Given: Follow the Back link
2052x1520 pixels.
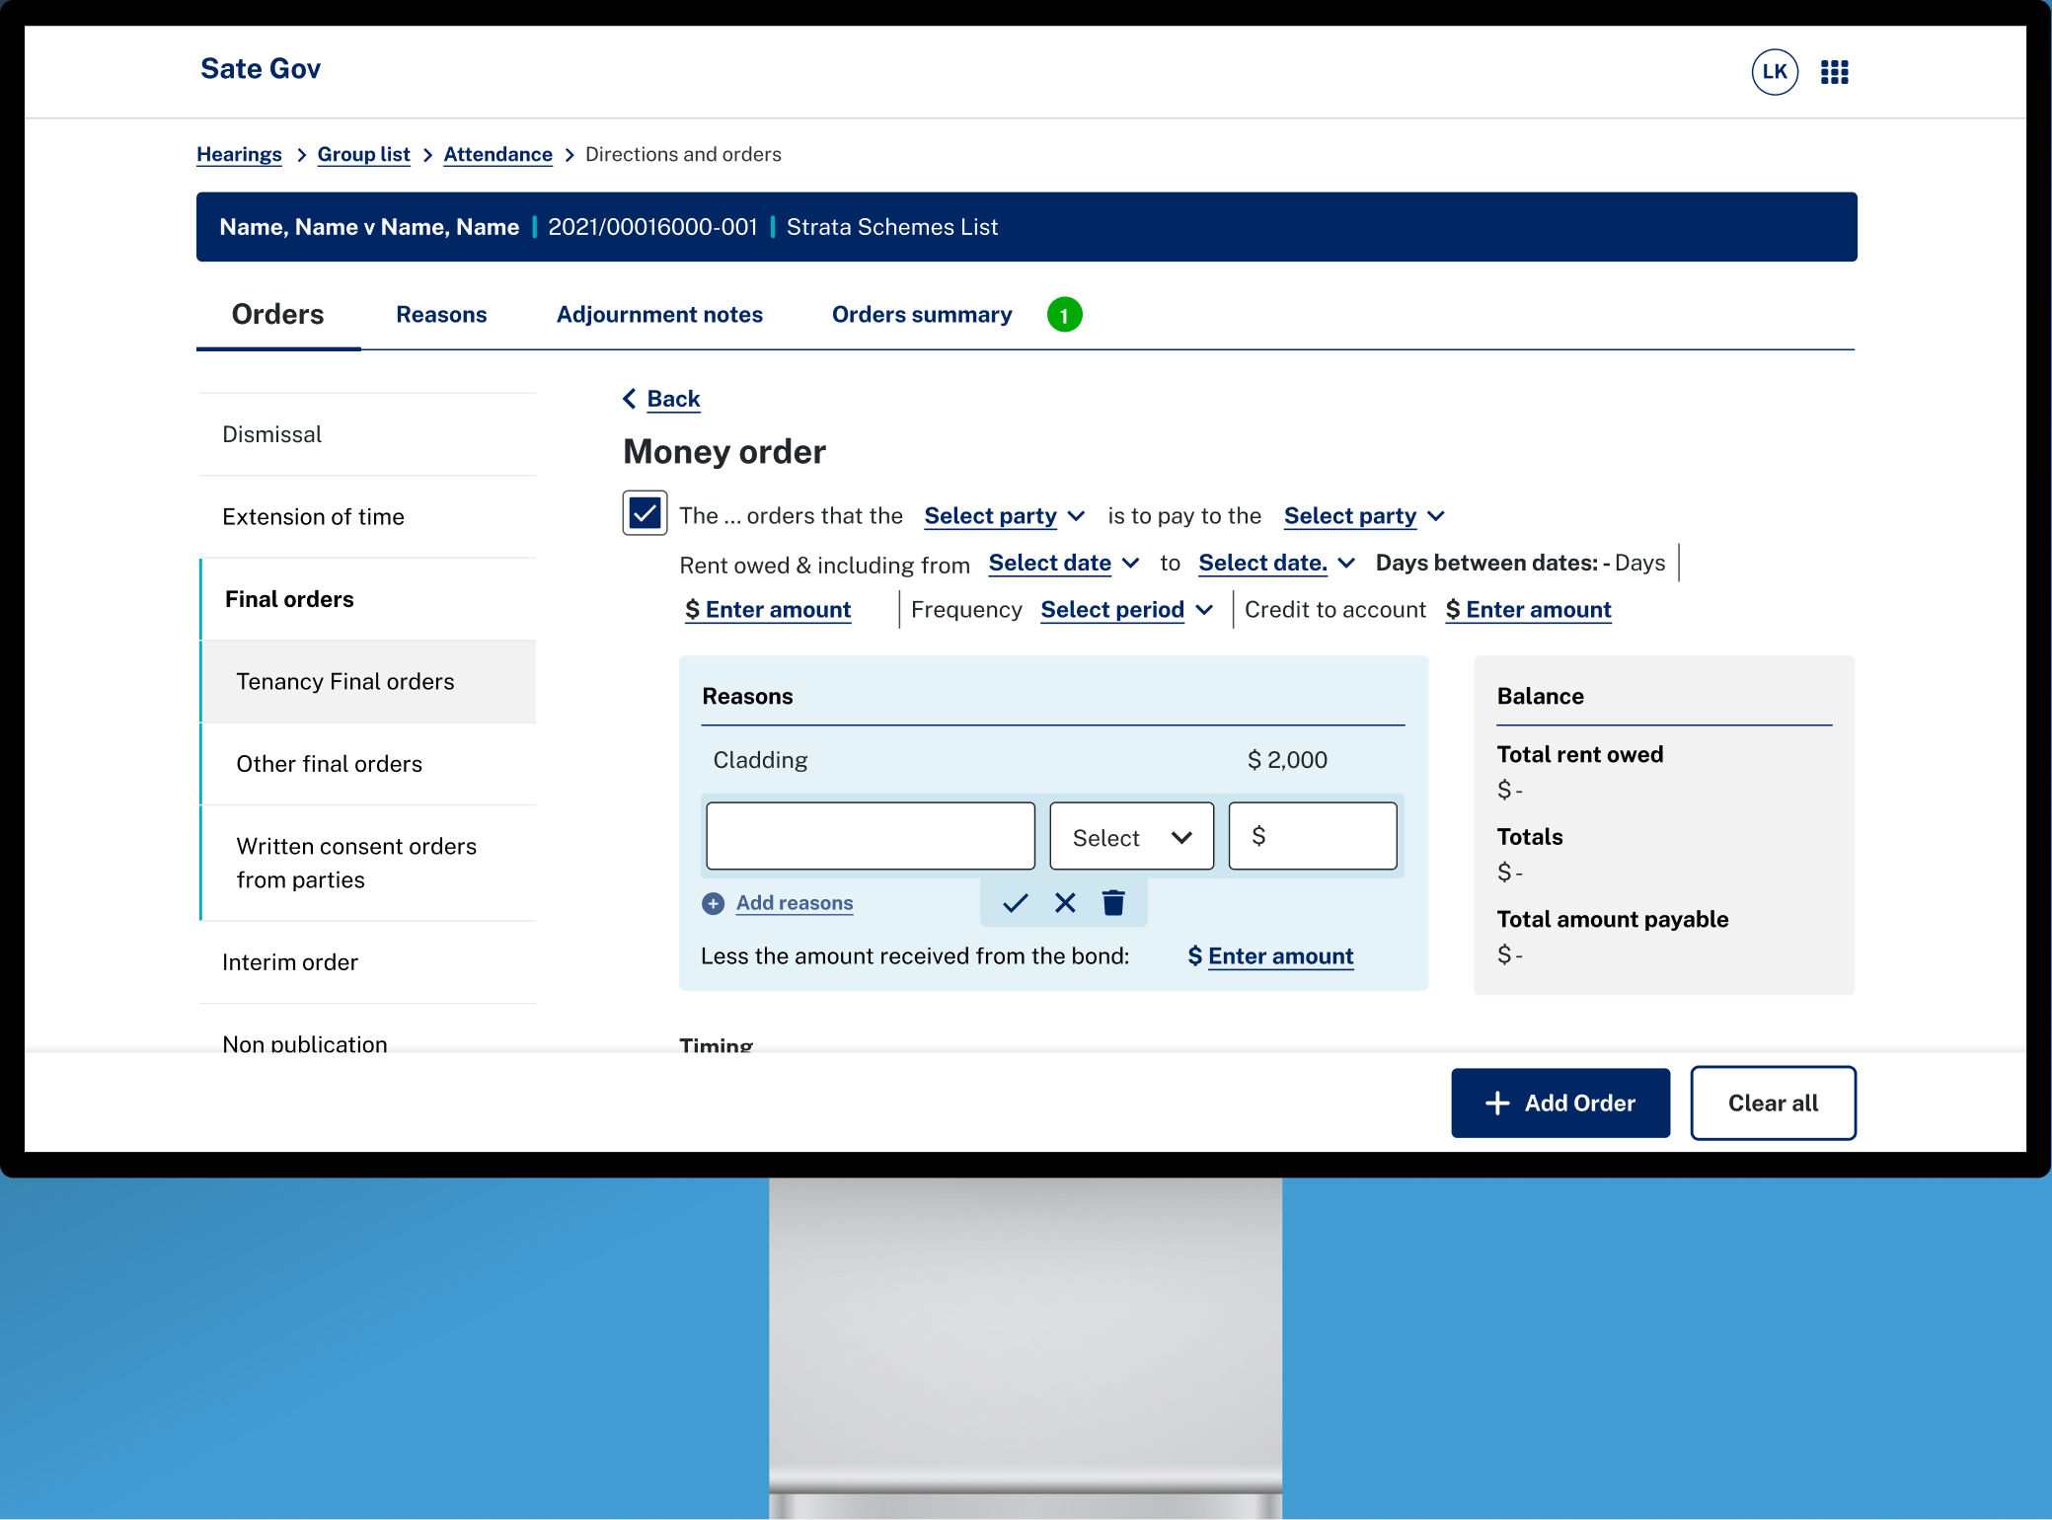Looking at the screenshot, I should 673,399.
